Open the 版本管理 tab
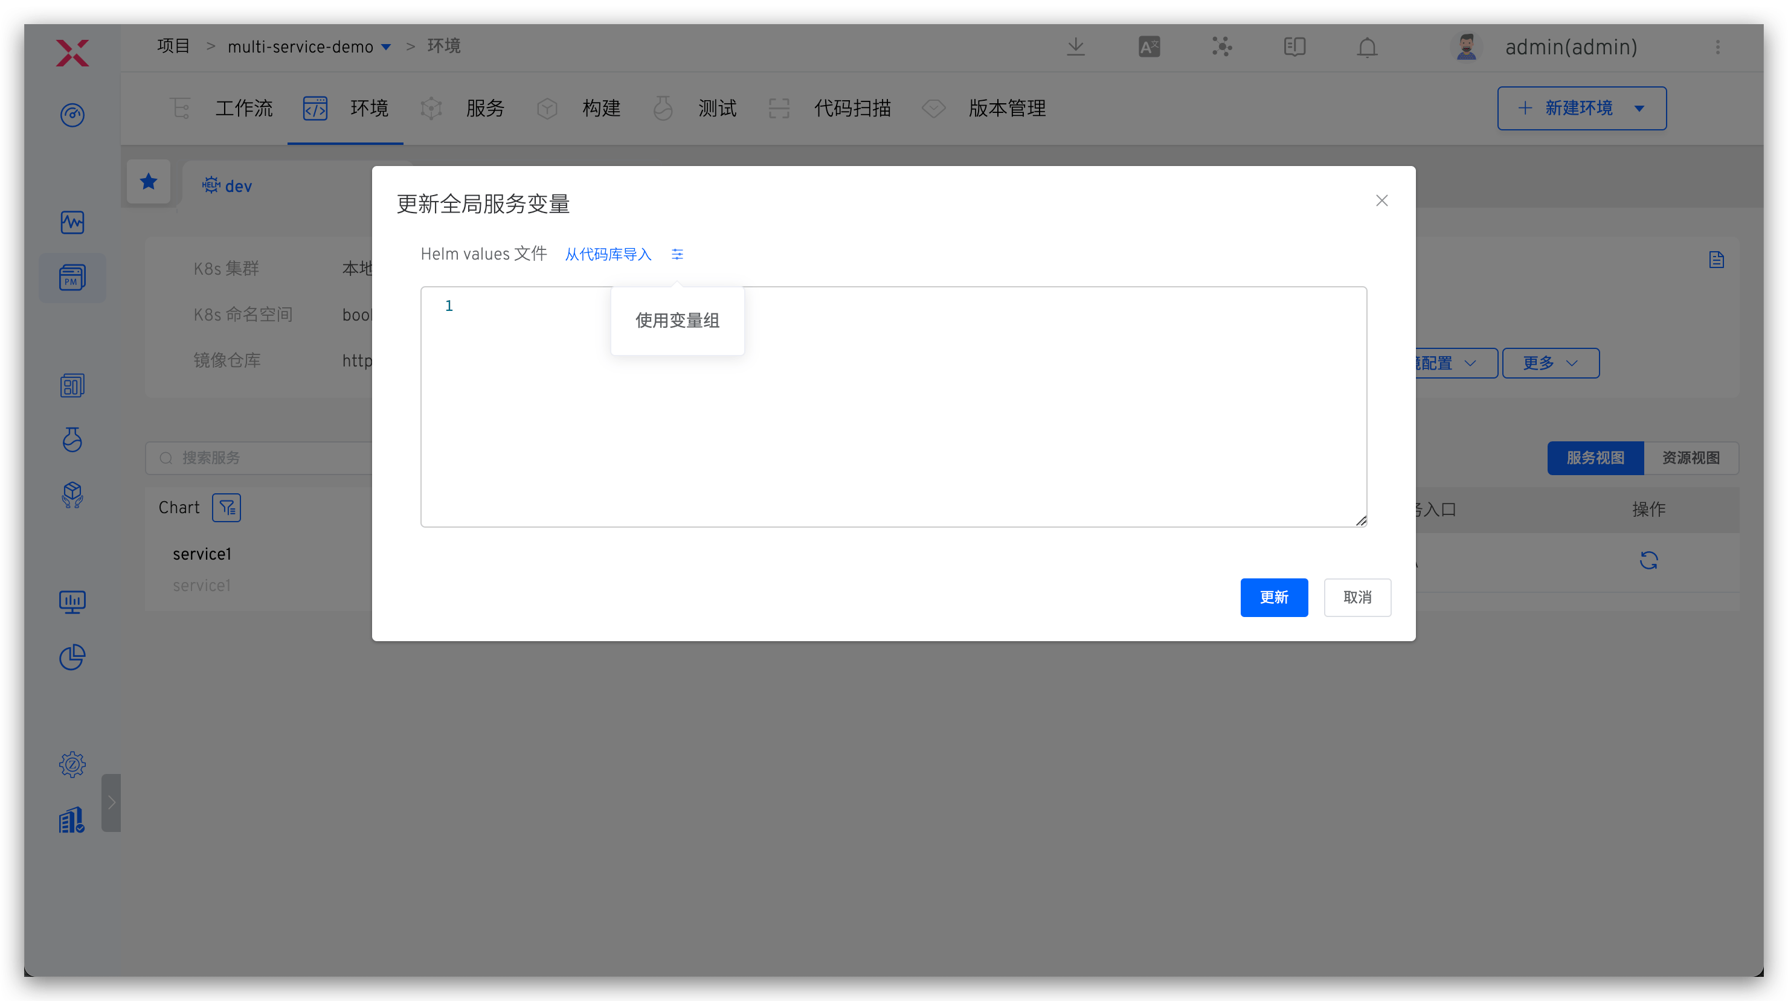 [x=1007, y=108]
